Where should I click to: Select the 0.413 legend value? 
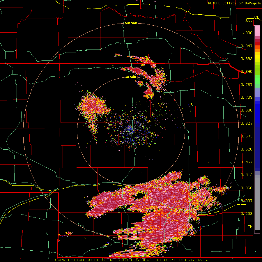247,175
